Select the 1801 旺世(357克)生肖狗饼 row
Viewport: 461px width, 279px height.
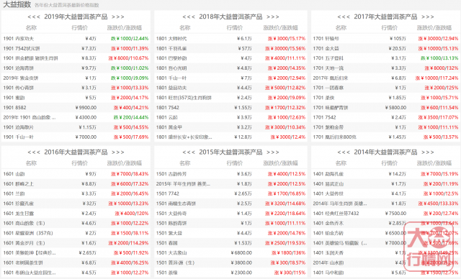[230, 98]
